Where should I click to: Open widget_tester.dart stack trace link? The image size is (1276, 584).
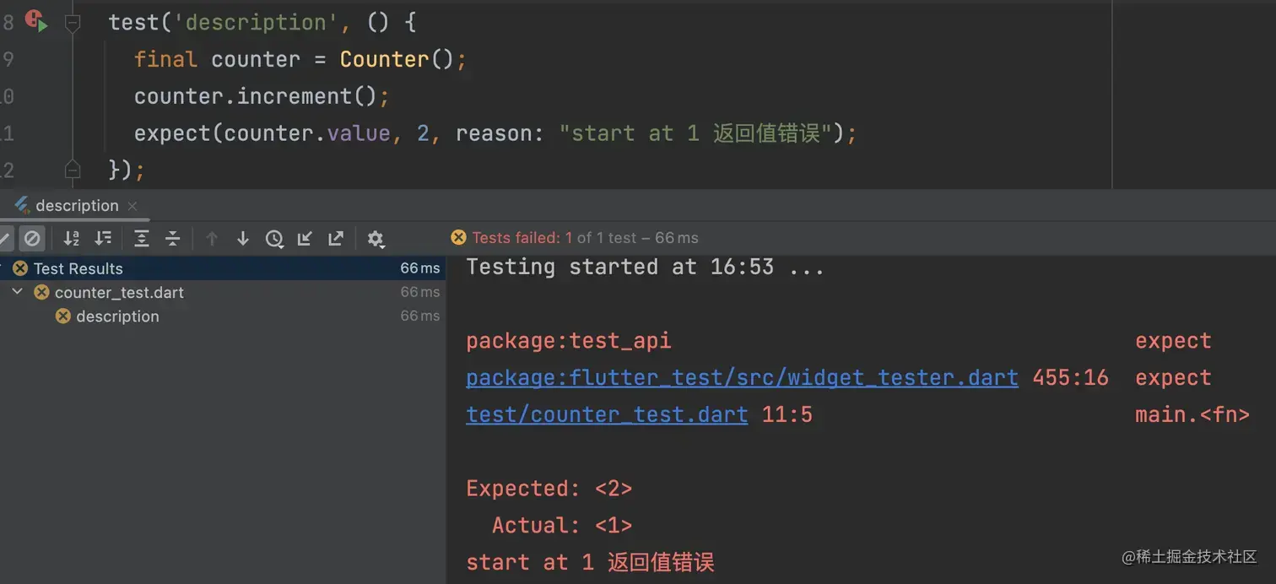coord(742,377)
